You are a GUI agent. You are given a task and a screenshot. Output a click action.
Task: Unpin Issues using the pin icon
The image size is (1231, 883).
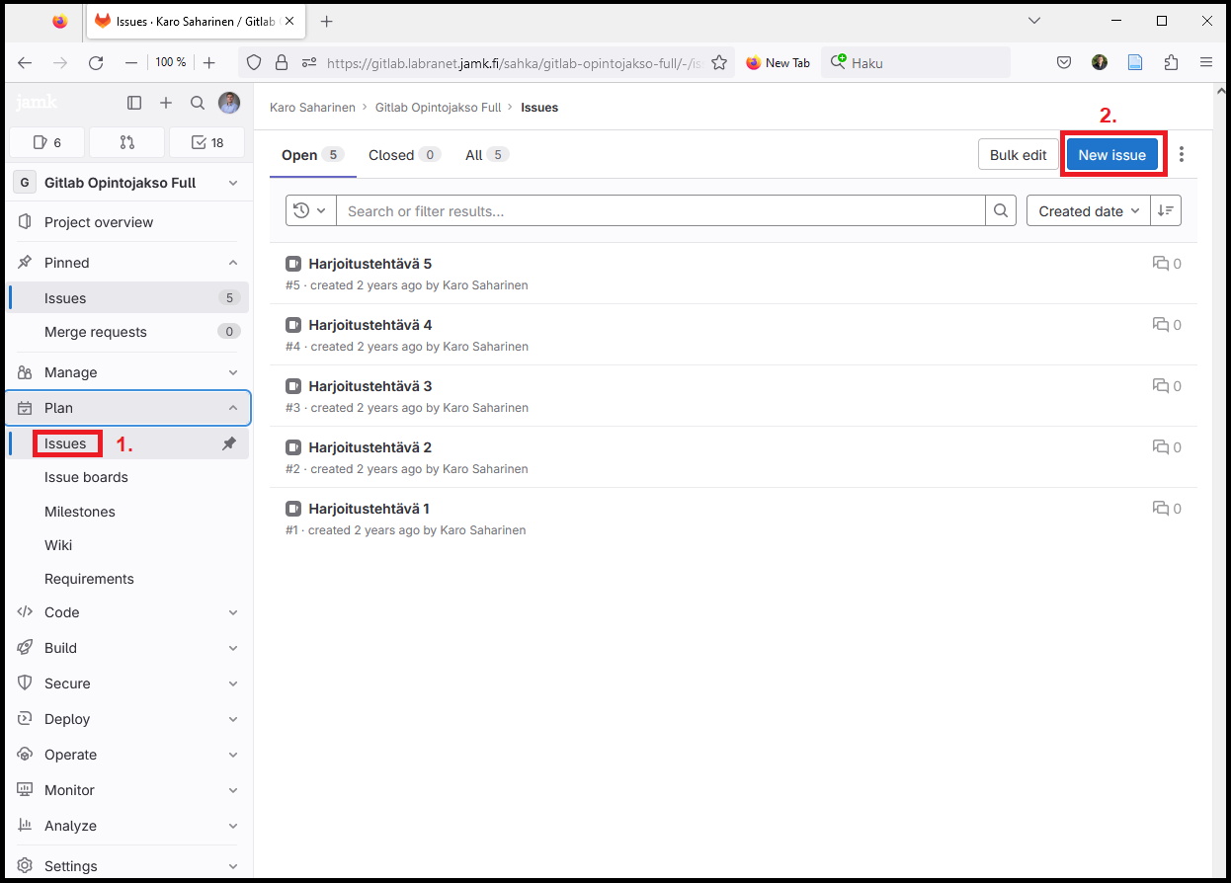228,443
